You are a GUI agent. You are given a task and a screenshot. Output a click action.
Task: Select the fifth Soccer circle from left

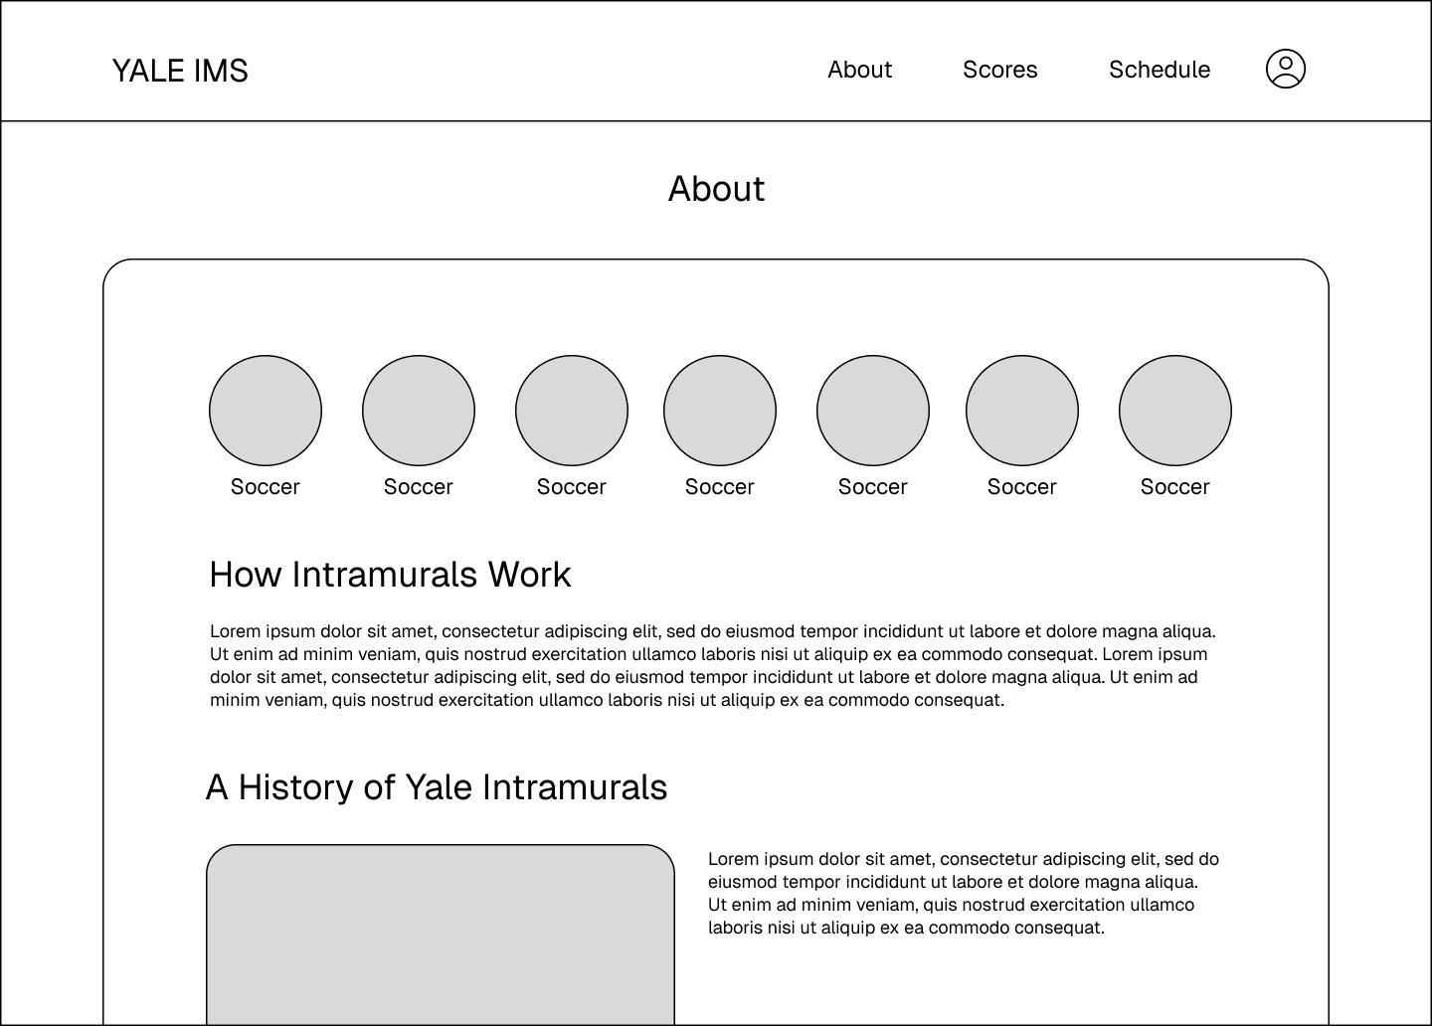click(x=873, y=411)
